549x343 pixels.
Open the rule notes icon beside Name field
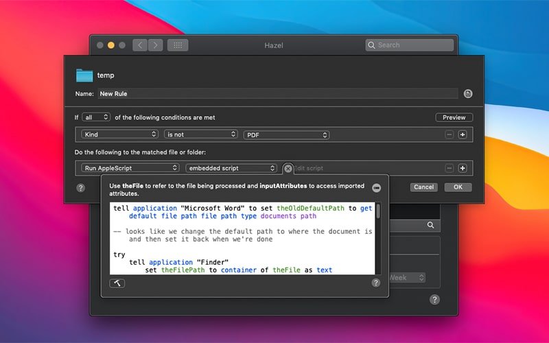[468, 94]
